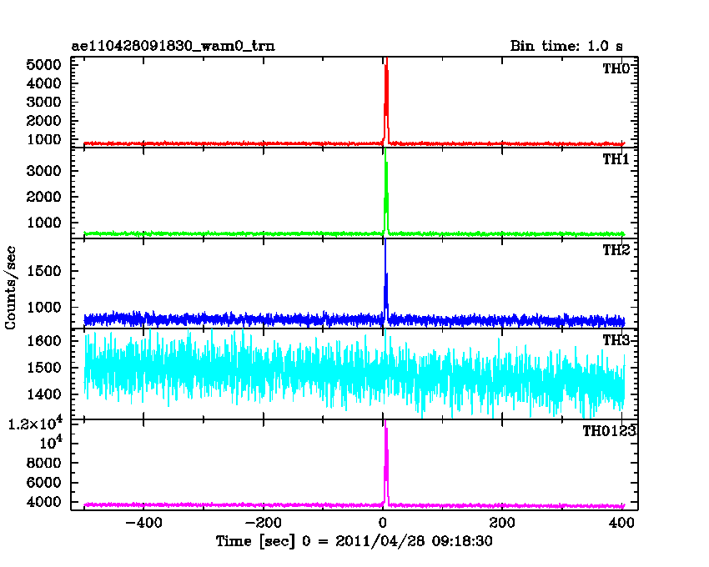Click the 400 x-axis tick label

621,523
